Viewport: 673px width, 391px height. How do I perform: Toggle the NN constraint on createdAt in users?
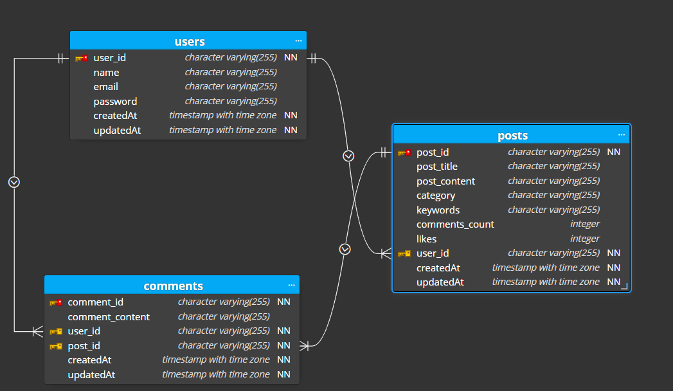point(291,115)
